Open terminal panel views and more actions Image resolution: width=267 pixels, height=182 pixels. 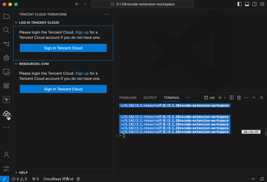click(246, 98)
